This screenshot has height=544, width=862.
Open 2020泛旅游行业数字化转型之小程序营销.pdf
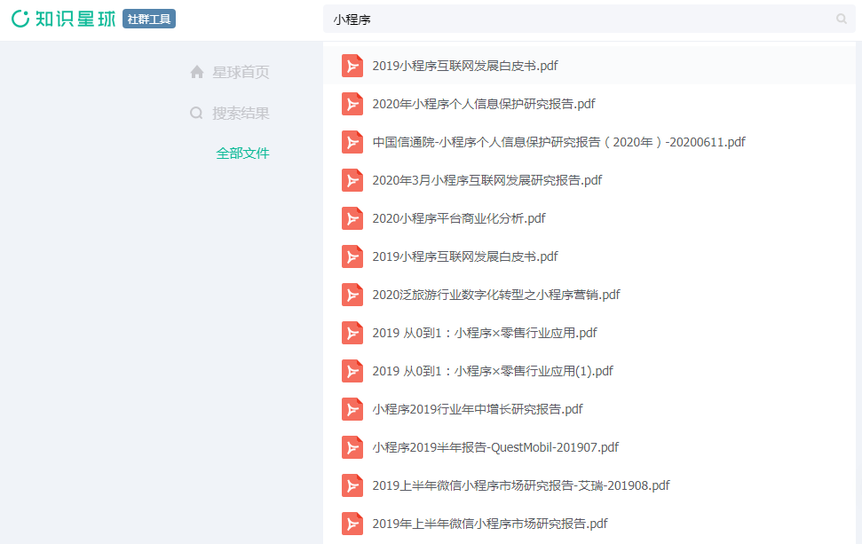(x=496, y=296)
